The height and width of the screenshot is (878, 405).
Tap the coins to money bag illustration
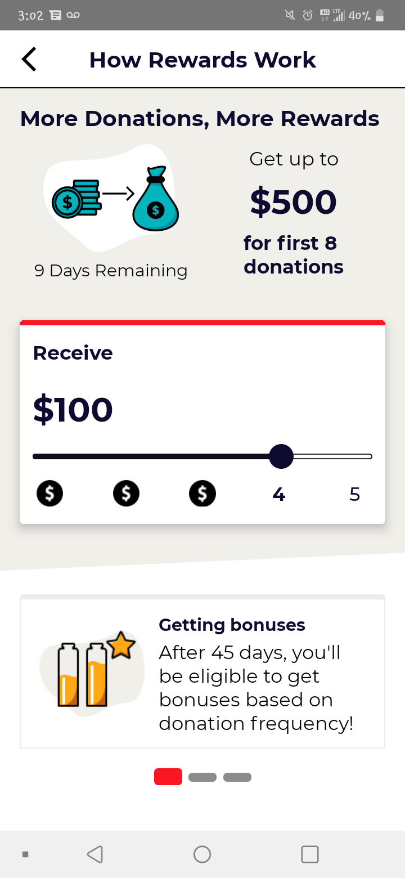pos(115,199)
